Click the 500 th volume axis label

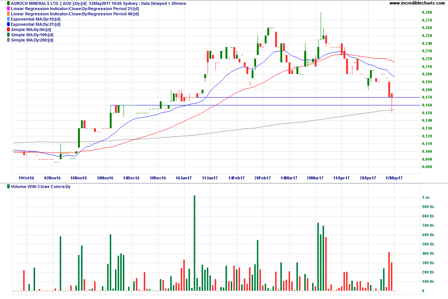click(x=428, y=244)
